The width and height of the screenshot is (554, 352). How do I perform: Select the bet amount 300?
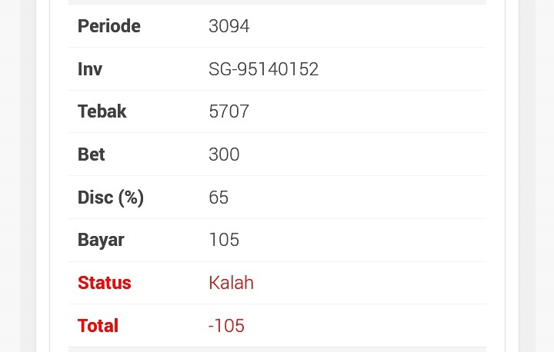tap(224, 154)
